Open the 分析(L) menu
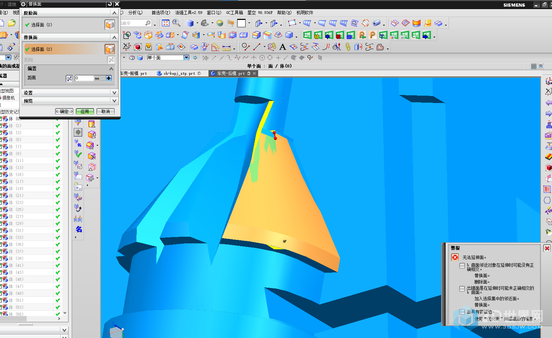The width and height of the screenshot is (552, 338). (x=135, y=13)
